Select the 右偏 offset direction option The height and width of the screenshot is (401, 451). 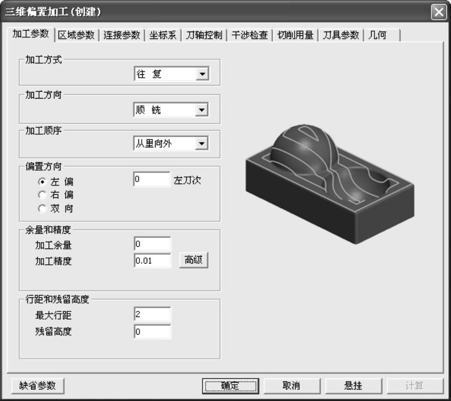pos(42,195)
